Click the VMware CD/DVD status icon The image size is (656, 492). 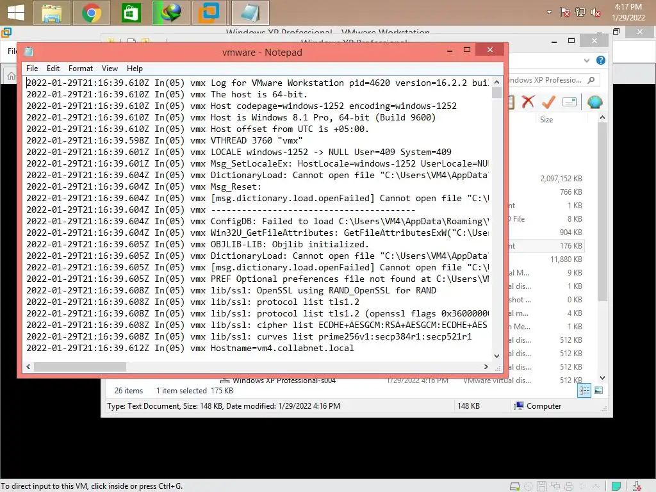[x=529, y=486]
